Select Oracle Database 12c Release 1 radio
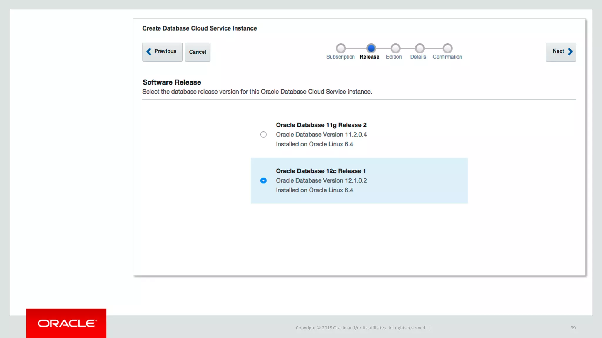 [x=263, y=180]
